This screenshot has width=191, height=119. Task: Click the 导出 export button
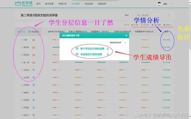127,15
